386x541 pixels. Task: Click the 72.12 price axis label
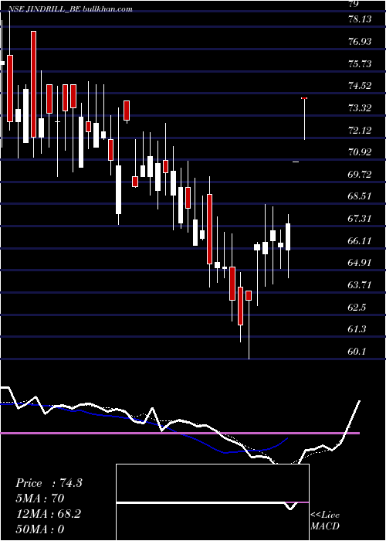coord(360,131)
